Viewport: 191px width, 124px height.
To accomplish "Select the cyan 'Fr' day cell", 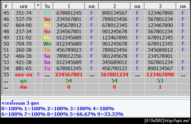I will click(x=47, y=13).
